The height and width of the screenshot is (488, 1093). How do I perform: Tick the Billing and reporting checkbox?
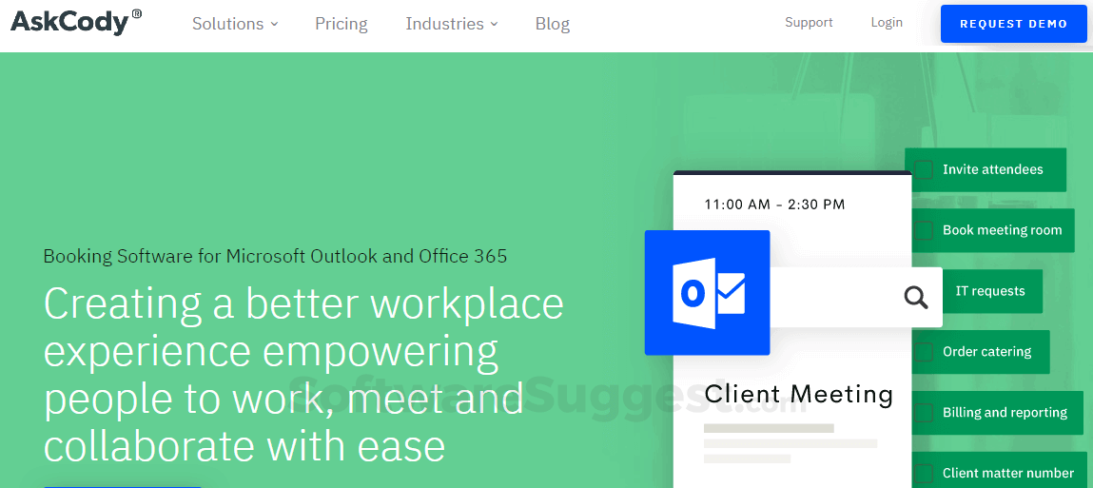pyautogui.click(x=924, y=413)
